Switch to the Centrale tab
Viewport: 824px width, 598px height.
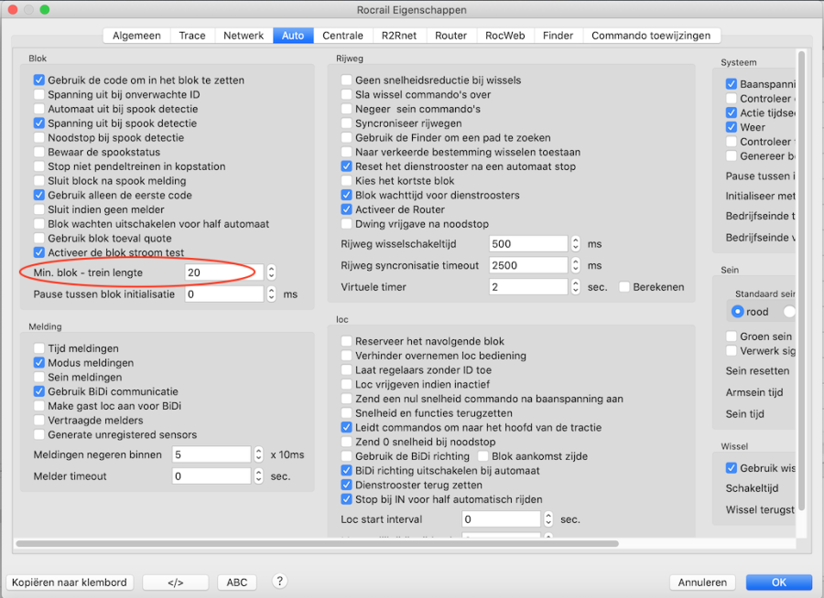[x=342, y=36]
